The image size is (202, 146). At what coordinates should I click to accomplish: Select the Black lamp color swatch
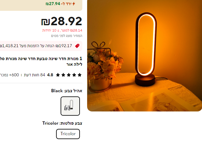click(x=70, y=106)
